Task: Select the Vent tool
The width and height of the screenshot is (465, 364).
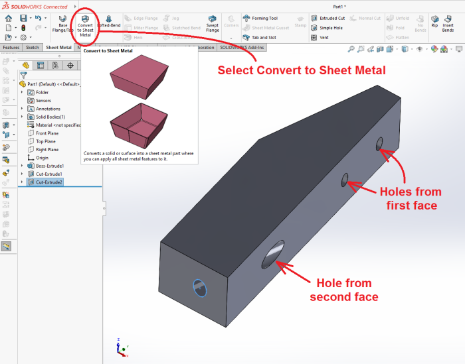Action: click(324, 38)
